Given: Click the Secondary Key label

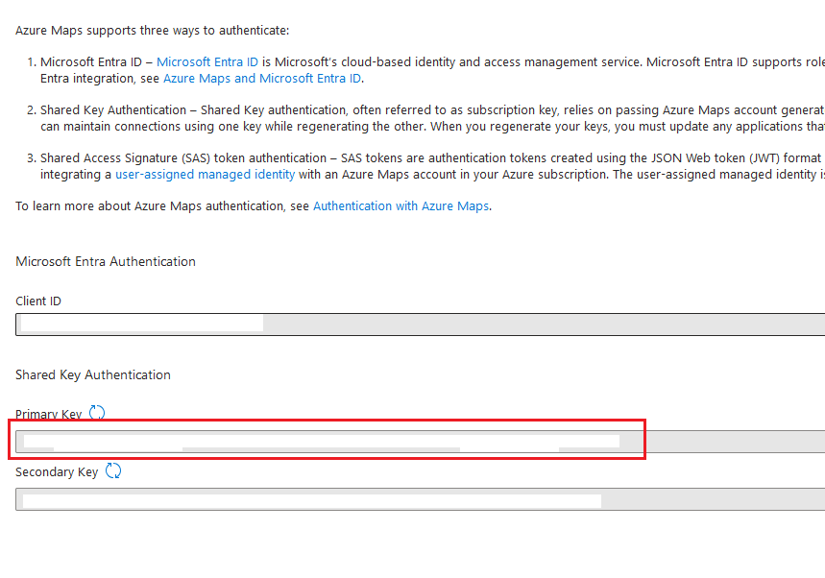Looking at the screenshot, I should [56, 471].
